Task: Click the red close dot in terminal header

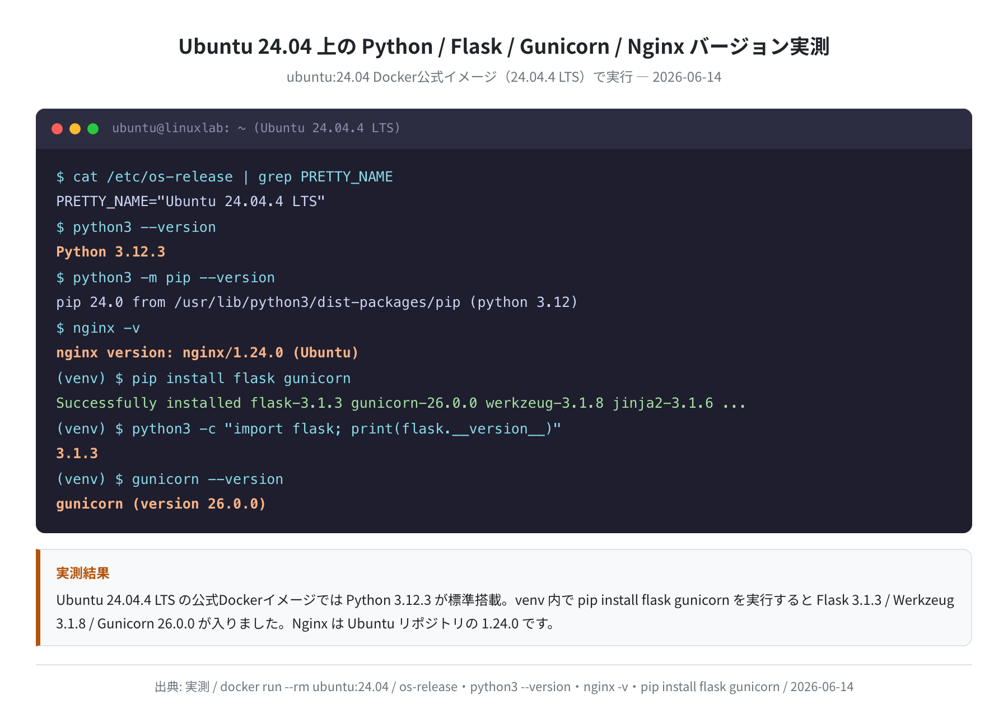Action: pyautogui.click(x=57, y=129)
